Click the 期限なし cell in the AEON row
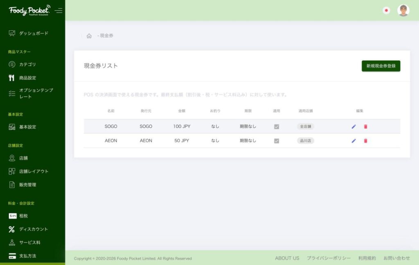 point(248,140)
